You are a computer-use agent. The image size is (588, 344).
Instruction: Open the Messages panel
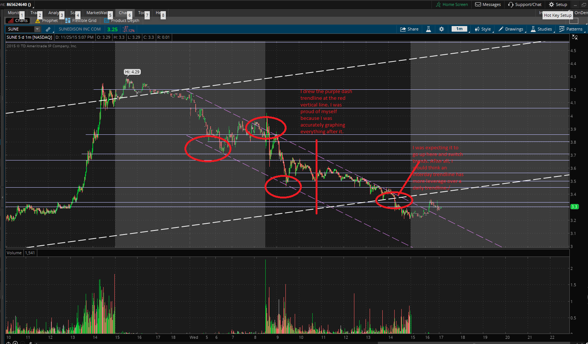pyautogui.click(x=488, y=4)
